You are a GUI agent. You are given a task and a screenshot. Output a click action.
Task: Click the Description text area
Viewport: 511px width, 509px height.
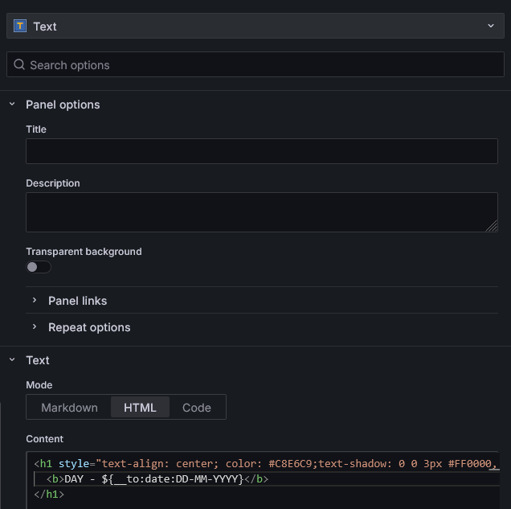tap(261, 212)
